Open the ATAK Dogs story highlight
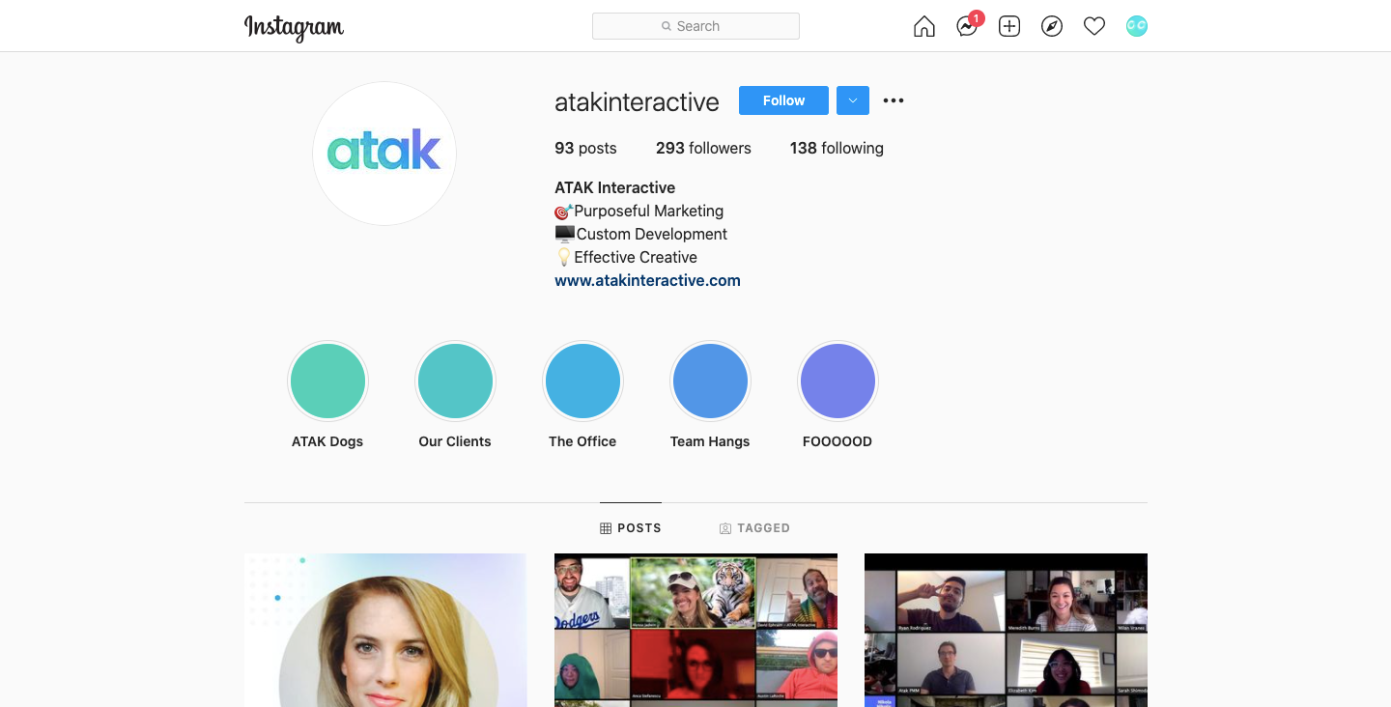1391x707 pixels. 327,382
